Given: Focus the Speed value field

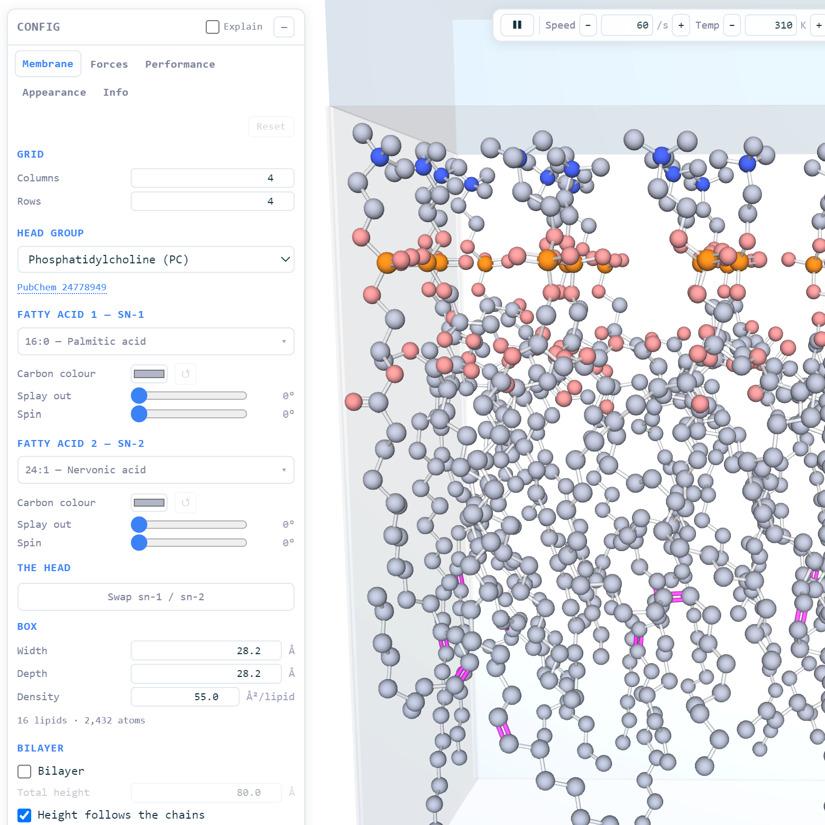Looking at the screenshot, I should tap(627, 25).
